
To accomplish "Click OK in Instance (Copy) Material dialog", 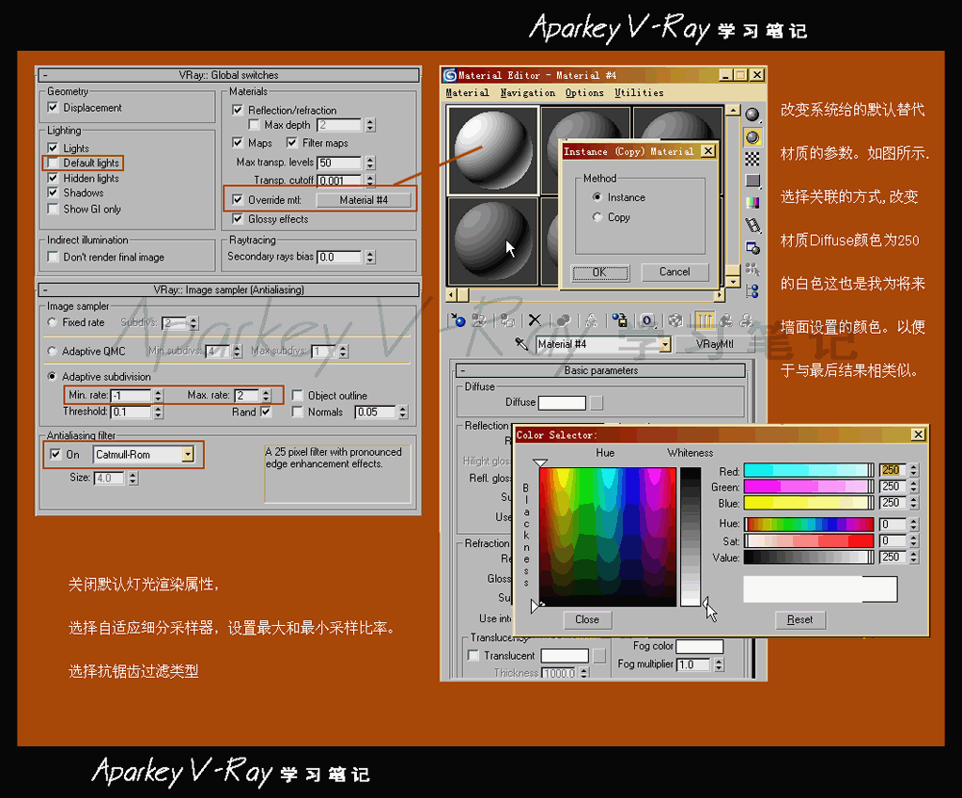I will pyautogui.click(x=600, y=273).
